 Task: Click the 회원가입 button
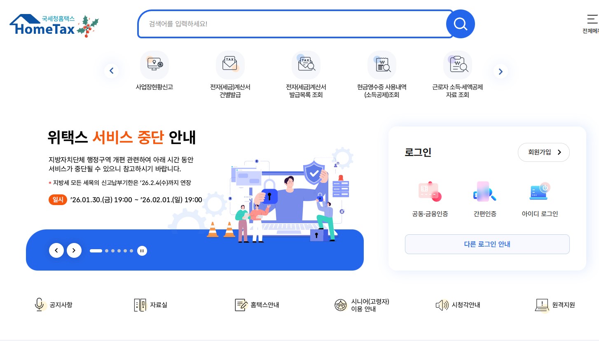coord(544,152)
